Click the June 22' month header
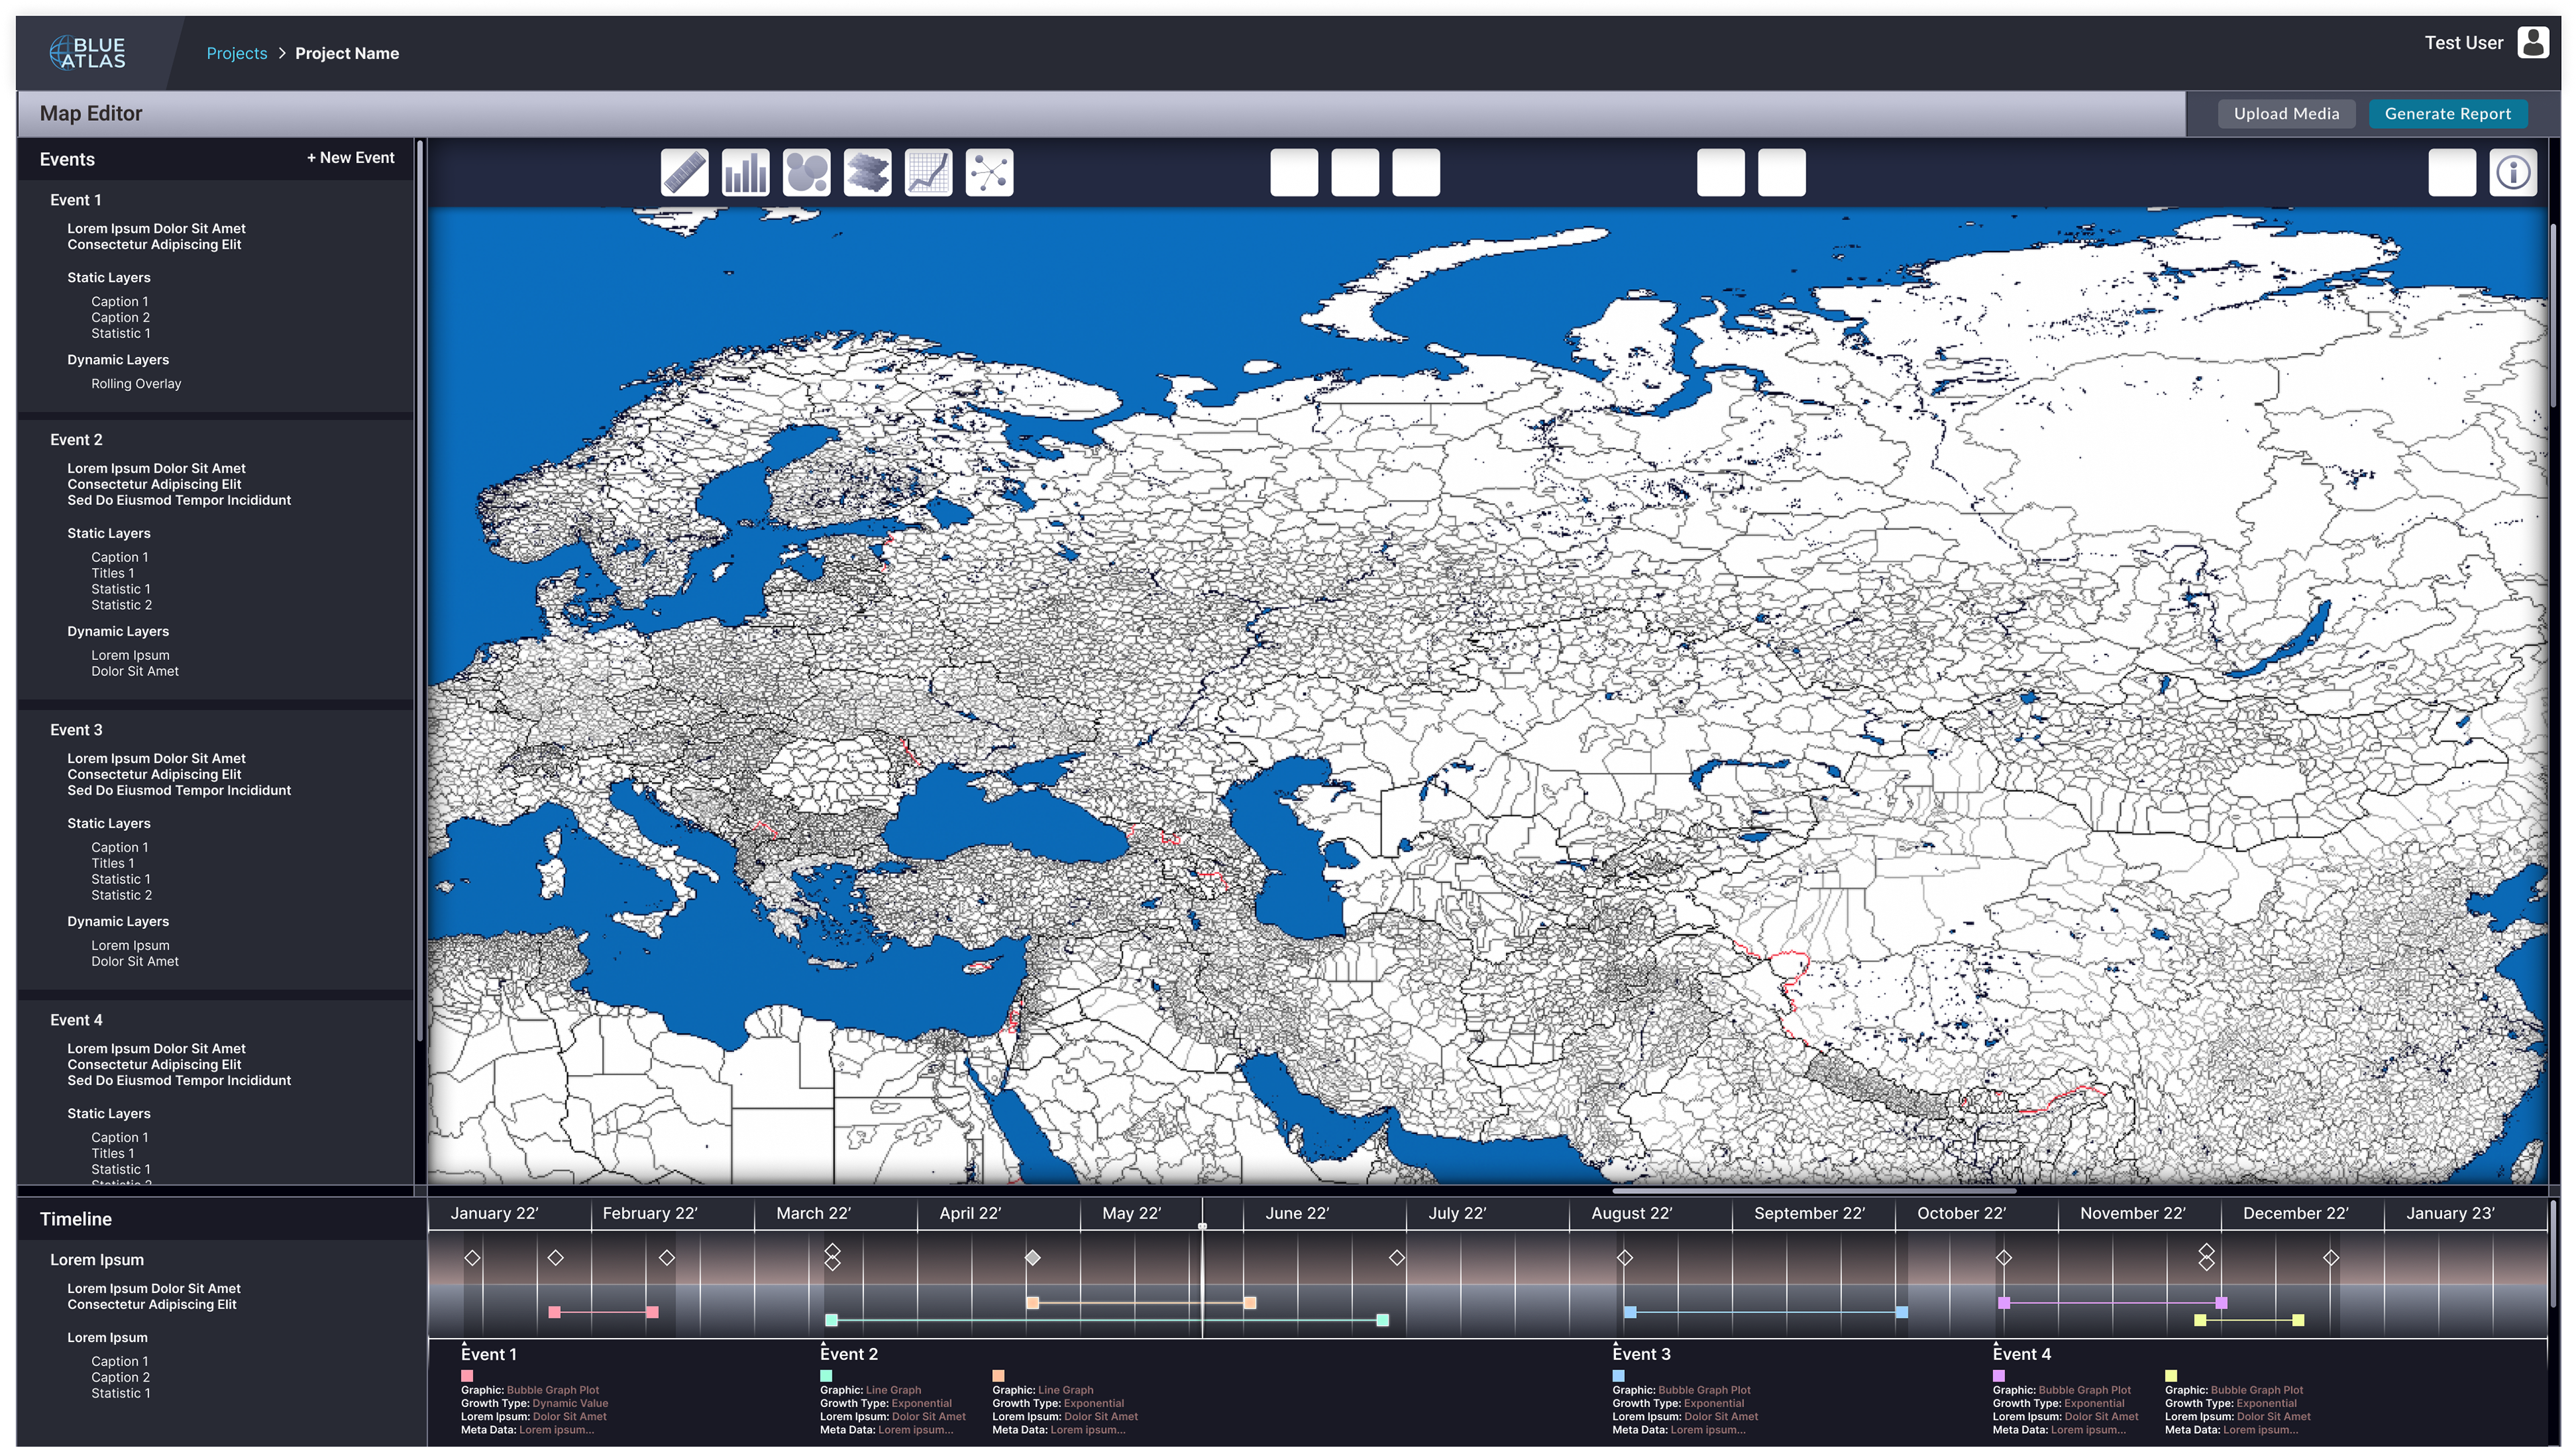 (1297, 1213)
